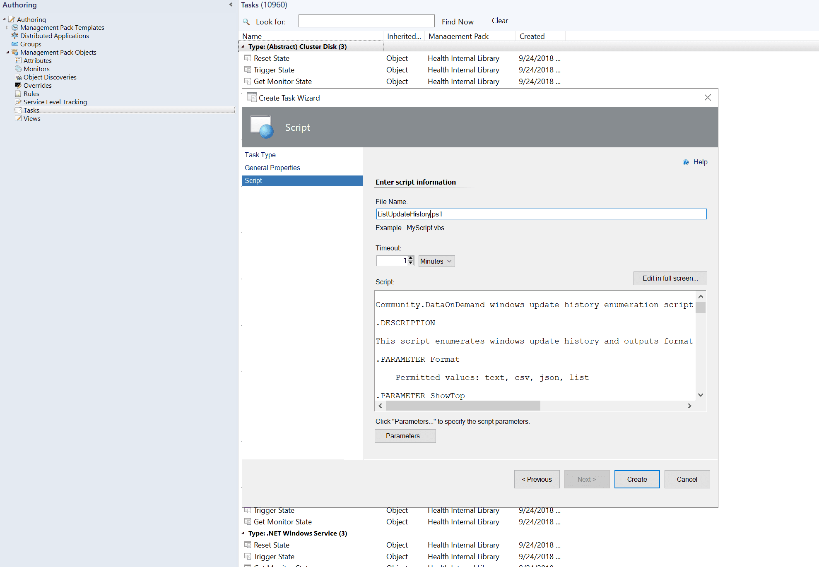Increase timeout with the up stepper
The image size is (819, 567).
[x=411, y=258]
